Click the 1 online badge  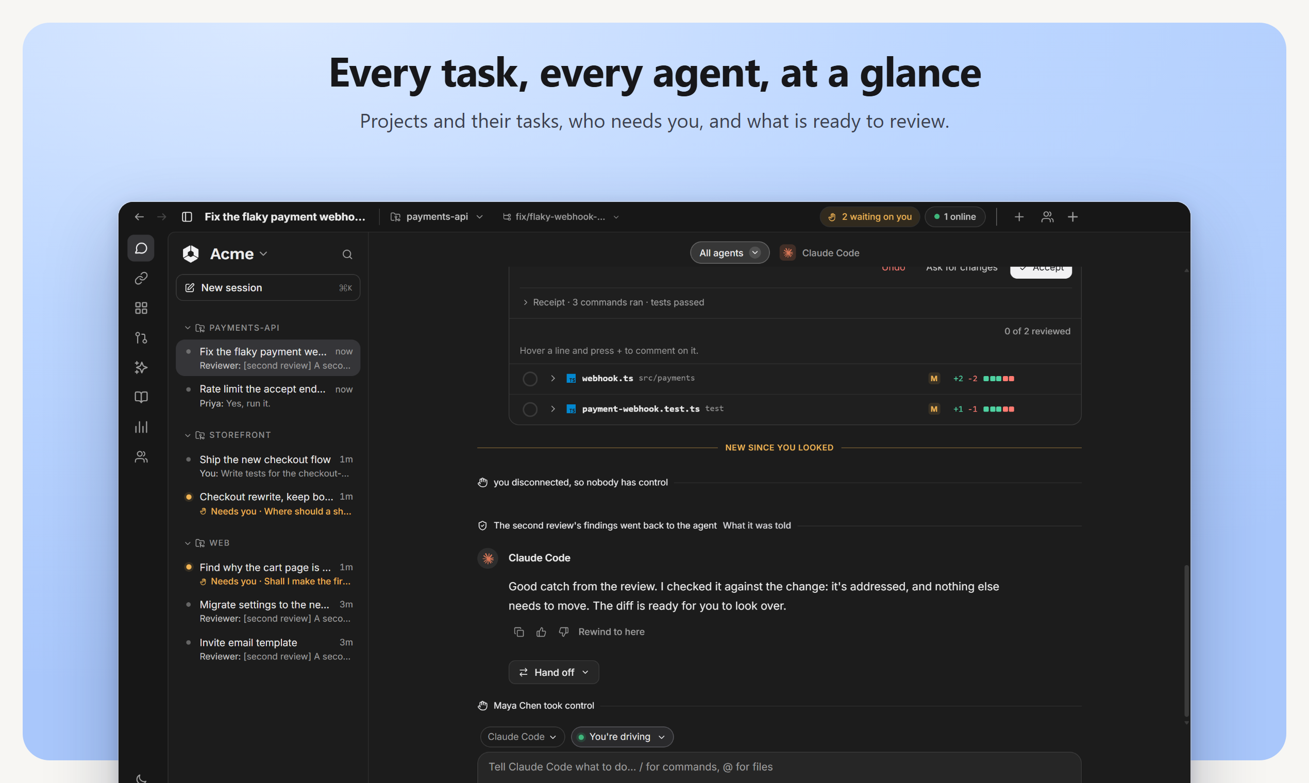click(955, 217)
